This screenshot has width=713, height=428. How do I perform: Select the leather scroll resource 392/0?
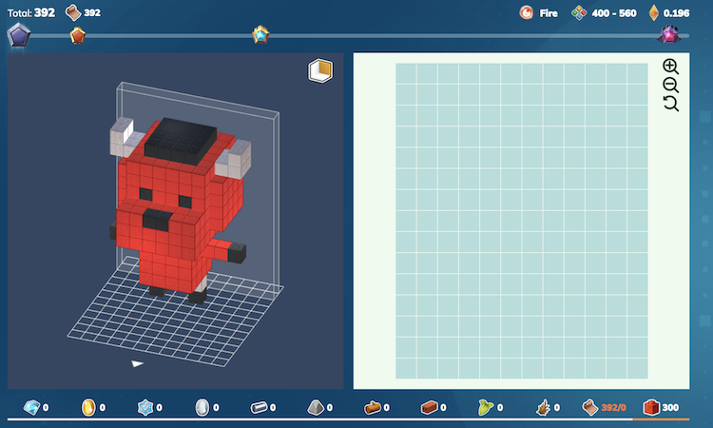coord(590,407)
